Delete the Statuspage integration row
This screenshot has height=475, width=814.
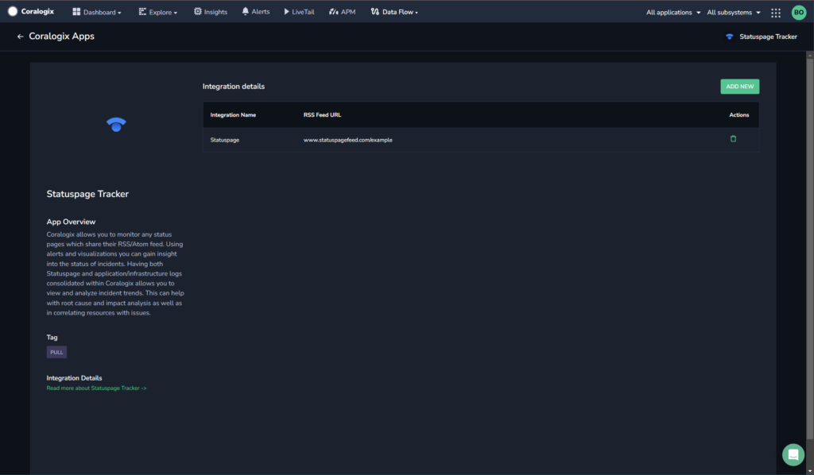(x=733, y=139)
